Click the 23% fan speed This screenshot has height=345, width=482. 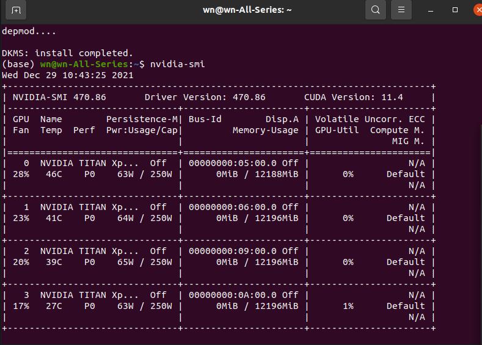point(21,218)
